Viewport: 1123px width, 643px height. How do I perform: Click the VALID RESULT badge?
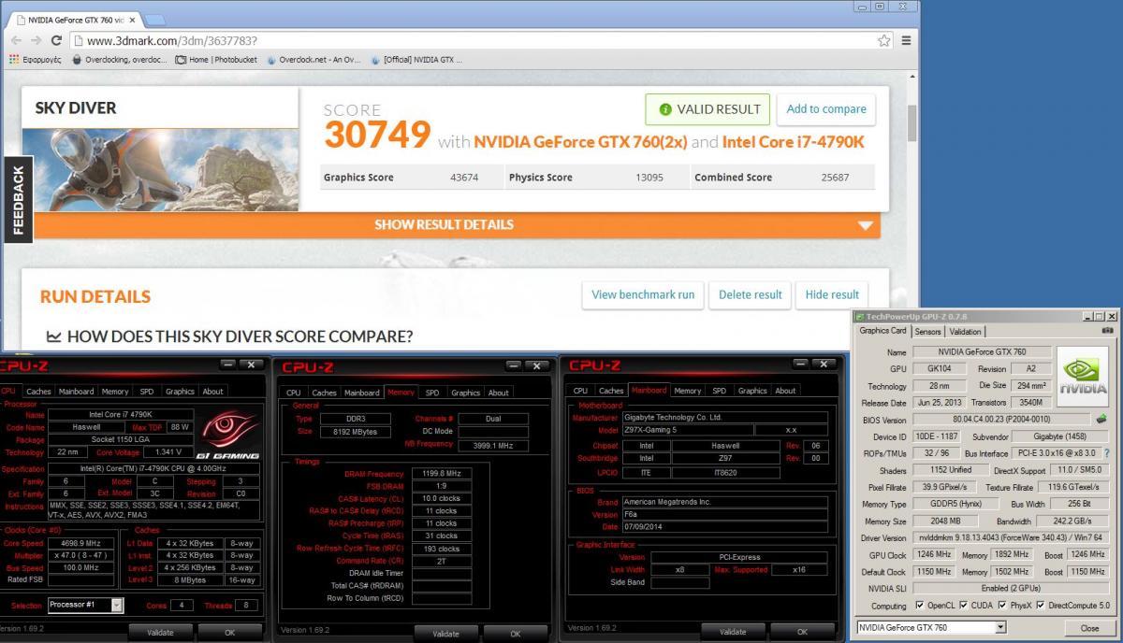click(x=707, y=109)
